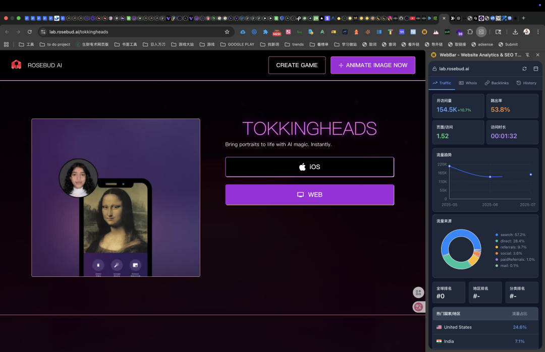
Task: Click the green pub extension icon
Action: [x=447, y=32]
